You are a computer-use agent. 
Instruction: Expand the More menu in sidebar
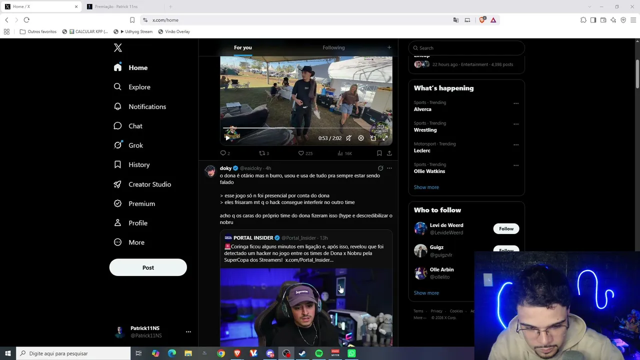click(129, 242)
